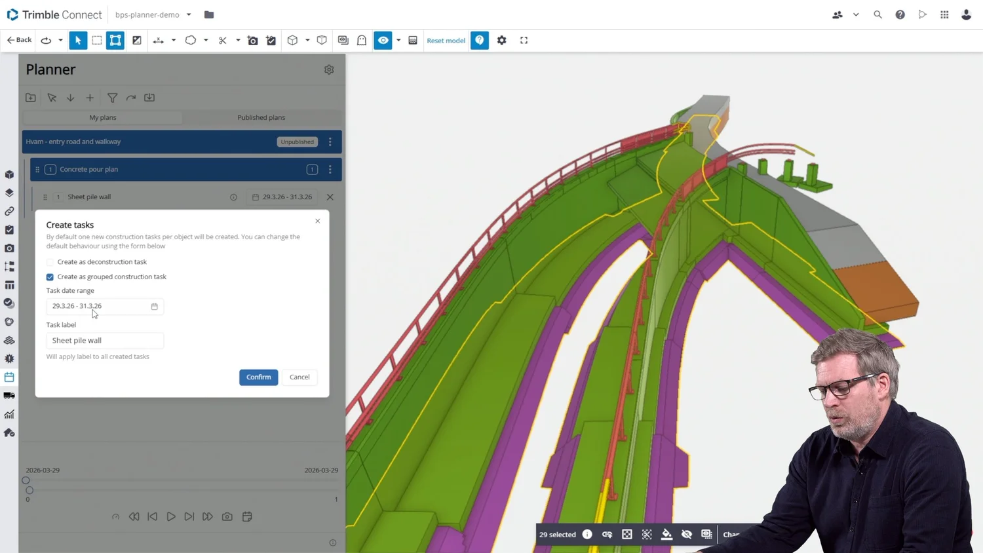Click the hide-objects icon in selection bar
Image resolution: width=983 pixels, height=553 pixels.
pyautogui.click(x=687, y=535)
